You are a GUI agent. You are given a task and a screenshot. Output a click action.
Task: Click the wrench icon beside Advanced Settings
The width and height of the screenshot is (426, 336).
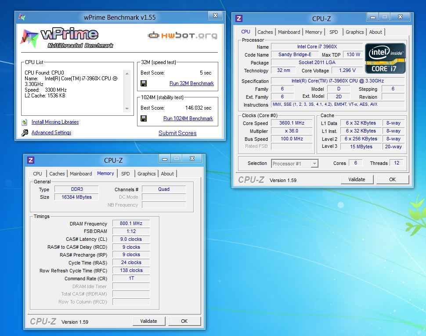point(25,132)
